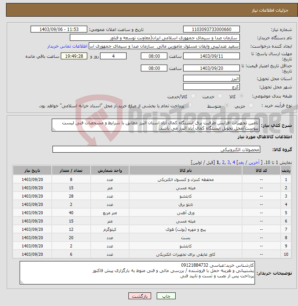Select row پیچ و مهره (بولت) هوک
Screen dimensions: 298x306
(x=152, y=229)
